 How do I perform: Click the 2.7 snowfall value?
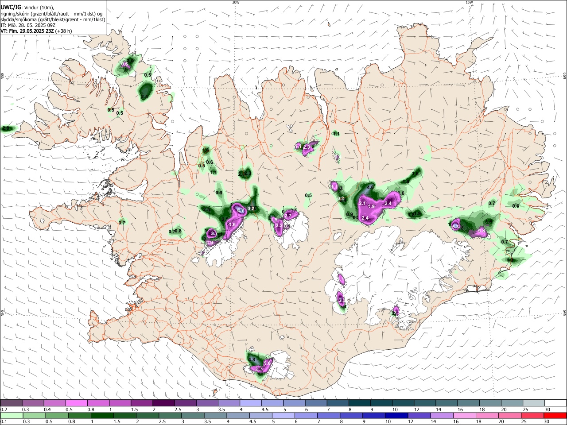tap(288, 216)
